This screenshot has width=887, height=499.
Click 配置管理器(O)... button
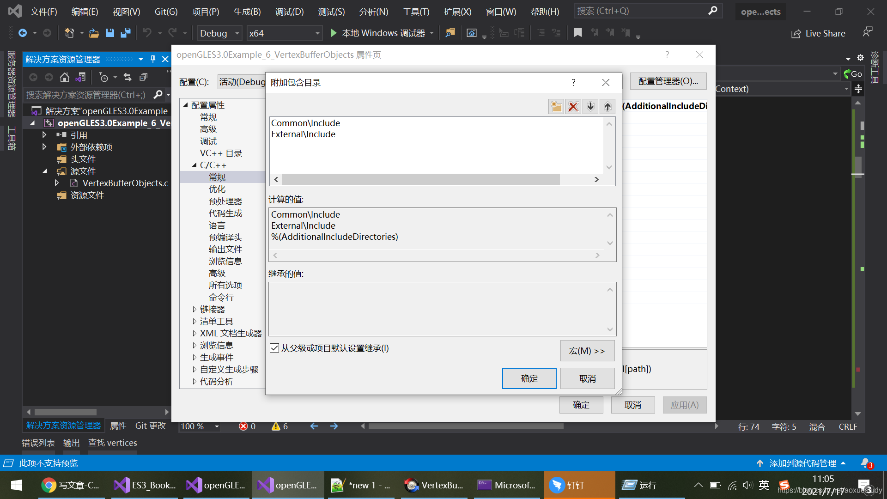(668, 81)
